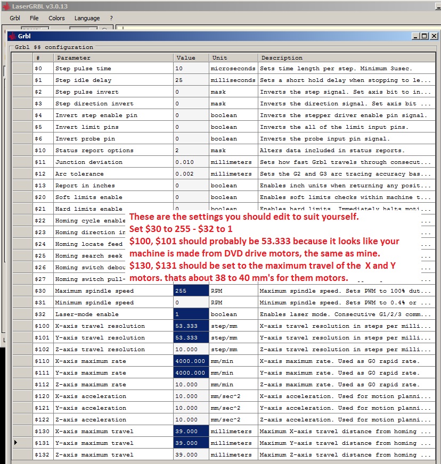This screenshot has height=464, width=441.
Task: Click the $102 Z-axis travel resolution value 10.000
Action: [x=191, y=350]
